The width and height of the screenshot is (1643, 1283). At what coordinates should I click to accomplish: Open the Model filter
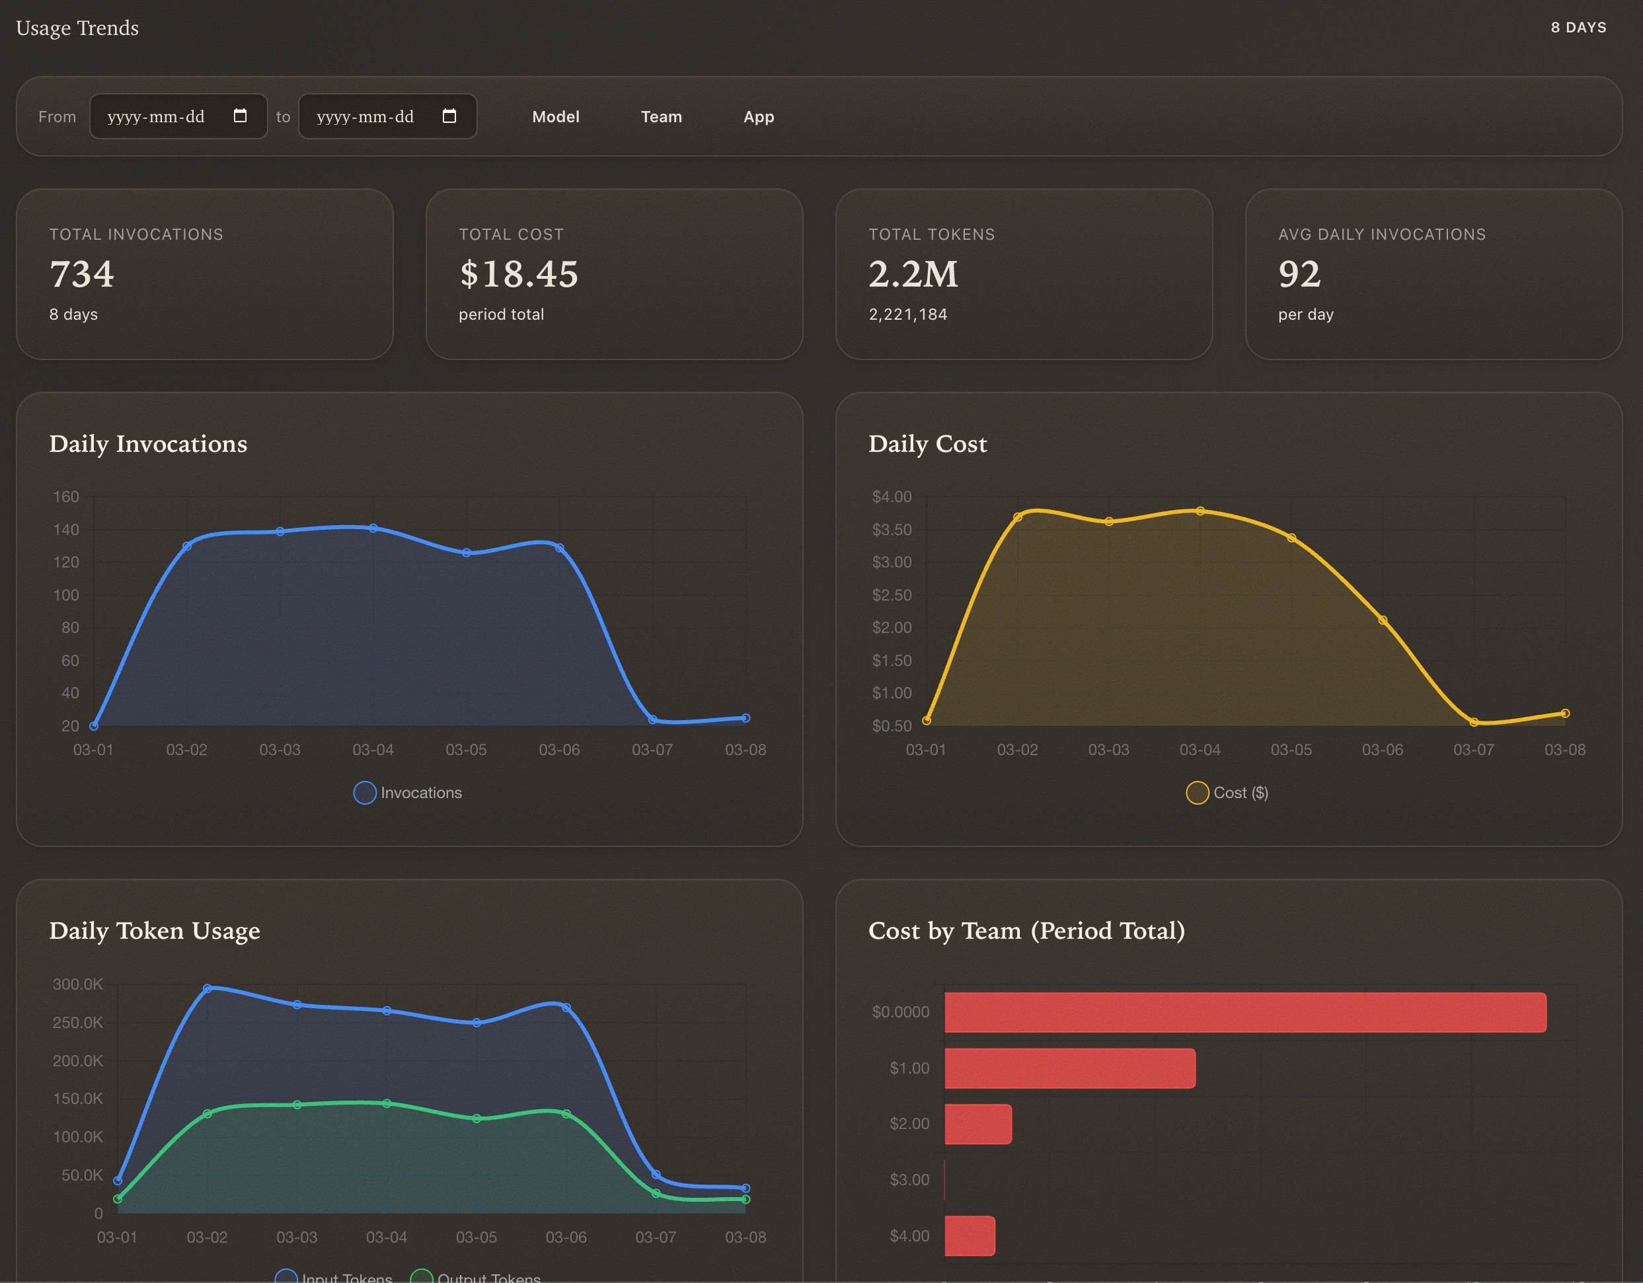(x=555, y=116)
